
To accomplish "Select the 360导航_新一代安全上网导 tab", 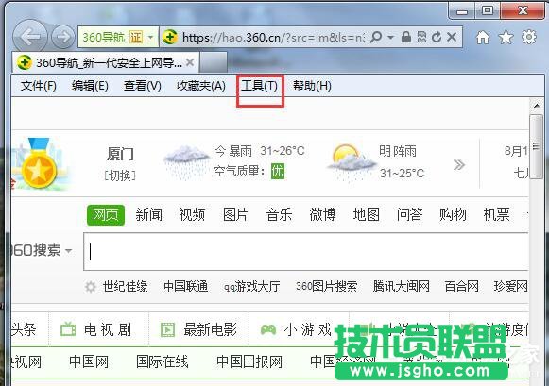I will tap(106, 62).
